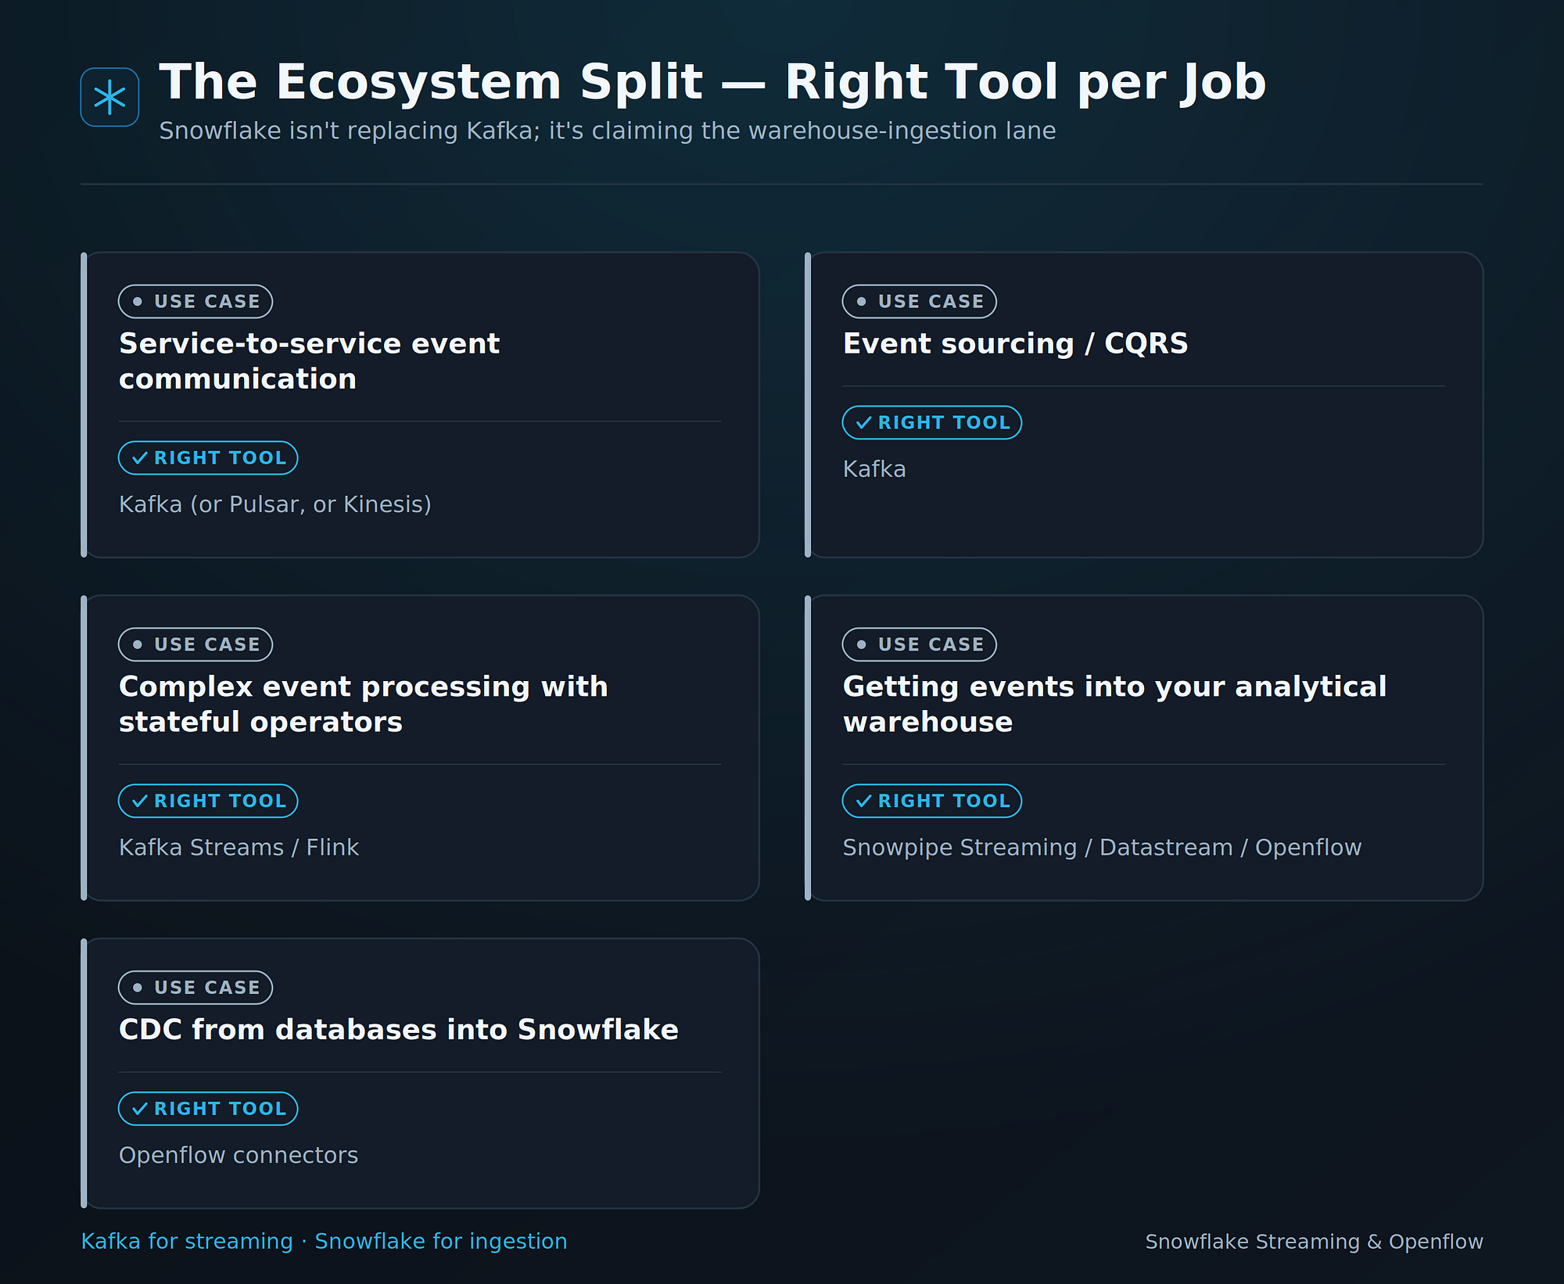This screenshot has width=1564, height=1284.
Task: Click the 'Kafka' text in Event sourcing card
Action: tap(874, 469)
